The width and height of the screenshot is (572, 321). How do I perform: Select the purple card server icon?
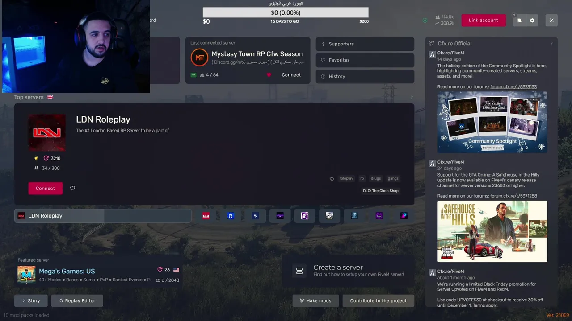[x=305, y=216]
